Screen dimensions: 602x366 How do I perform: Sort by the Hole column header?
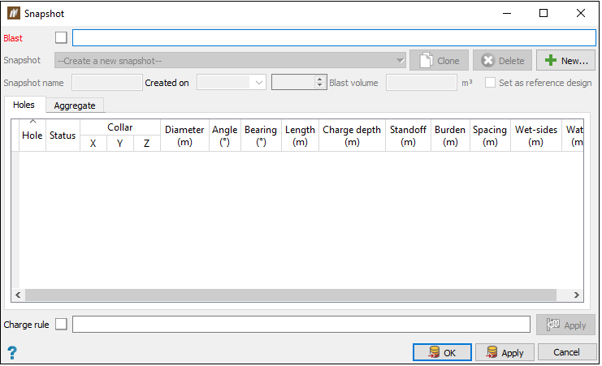pyautogui.click(x=32, y=135)
